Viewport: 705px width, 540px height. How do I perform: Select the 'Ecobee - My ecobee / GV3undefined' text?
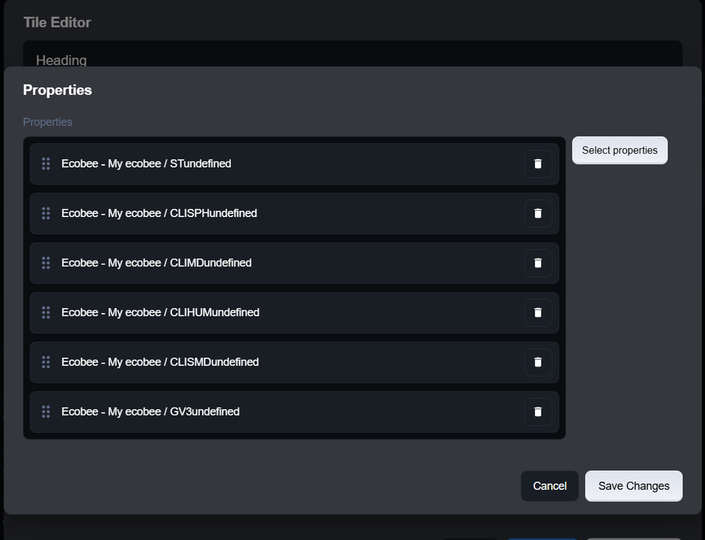(151, 412)
